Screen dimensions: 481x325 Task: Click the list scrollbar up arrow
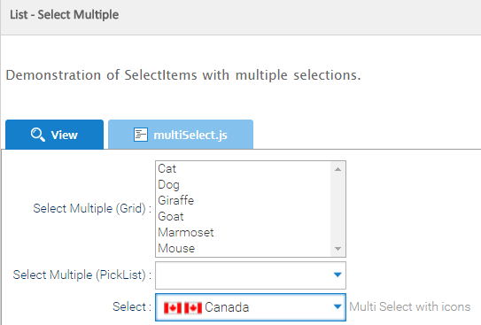pyautogui.click(x=337, y=169)
